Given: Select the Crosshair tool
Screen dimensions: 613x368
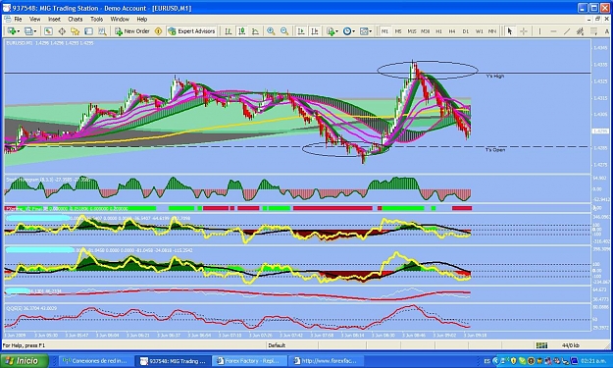Looking at the screenshot, I should click(524, 31).
